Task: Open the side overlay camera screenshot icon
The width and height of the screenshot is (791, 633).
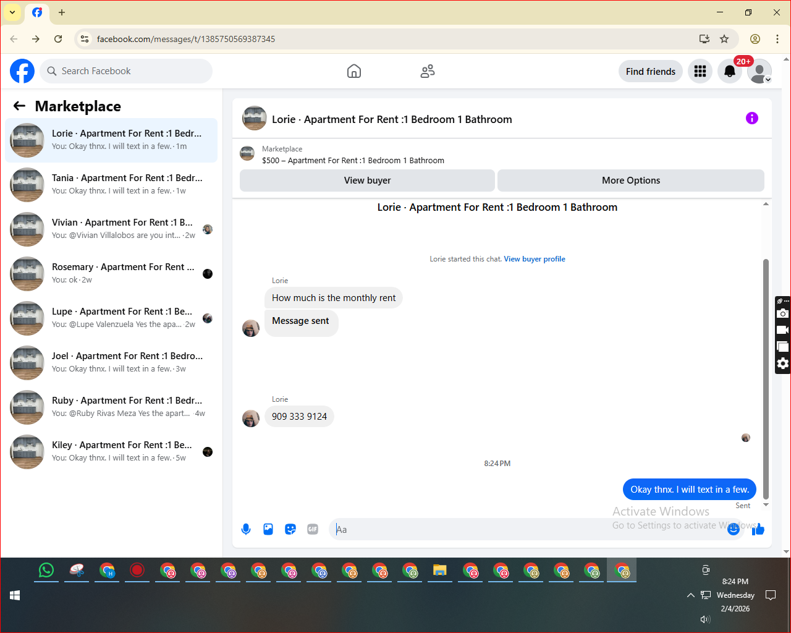Action: click(783, 313)
